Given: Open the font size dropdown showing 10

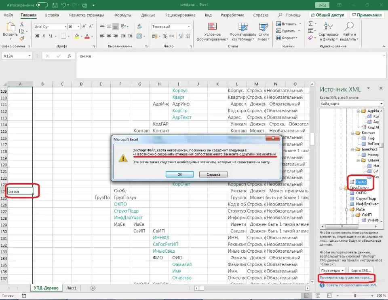Looking at the screenshot, I should pos(78,27).
